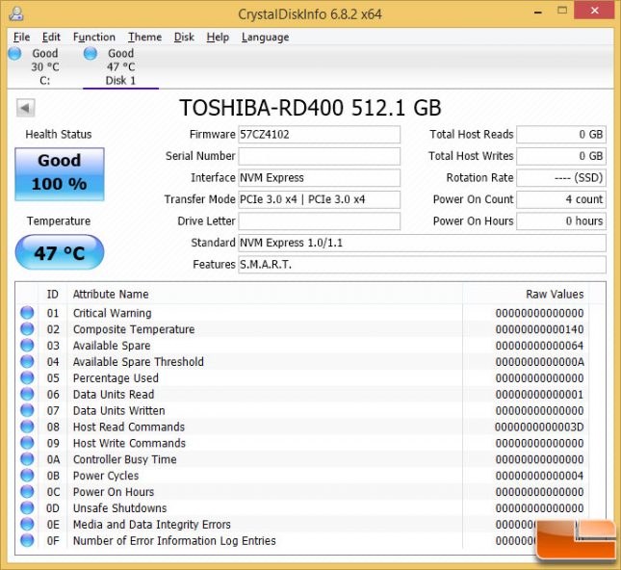Screen dimensions: 621x570
Task: Click raw value 000000000003D of Host Read Commands
Action: click(539, 427)
